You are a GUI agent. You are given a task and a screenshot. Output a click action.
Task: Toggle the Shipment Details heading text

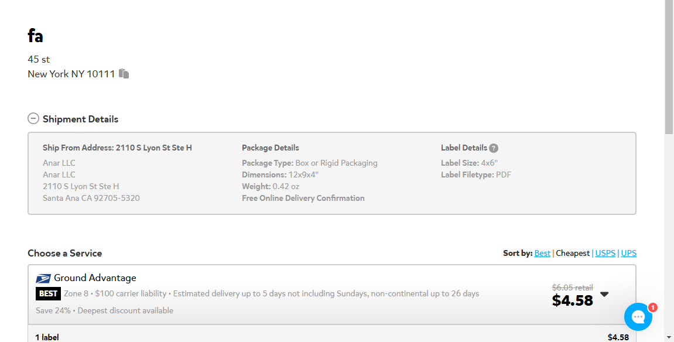pyautogui.click(x=80, y=119)
